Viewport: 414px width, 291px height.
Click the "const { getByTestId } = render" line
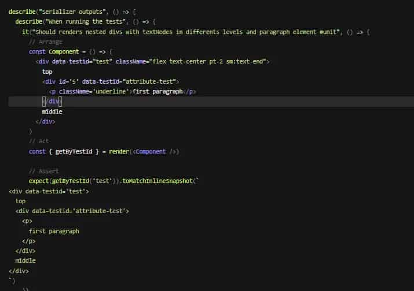click(x=104, y=152)
